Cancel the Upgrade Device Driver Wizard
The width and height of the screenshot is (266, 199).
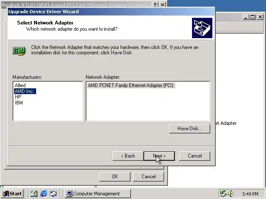pyautogui.click(x=195, y=156)
